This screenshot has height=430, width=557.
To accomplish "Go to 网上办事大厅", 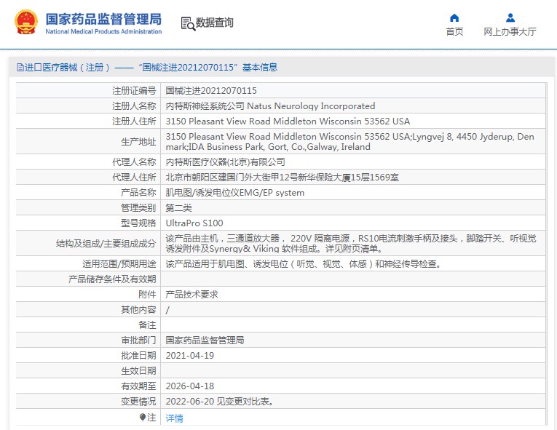I will click(x=510, y=31).
